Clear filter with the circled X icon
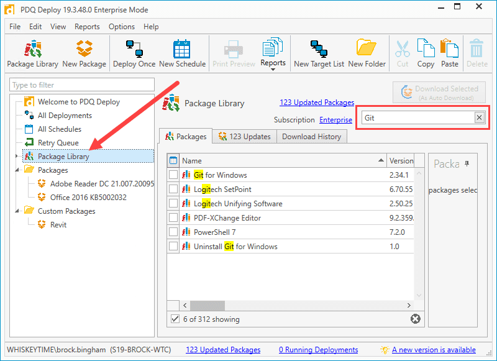Image resolution: width=497 pixels, height=361 pixels. click(415, 319)
